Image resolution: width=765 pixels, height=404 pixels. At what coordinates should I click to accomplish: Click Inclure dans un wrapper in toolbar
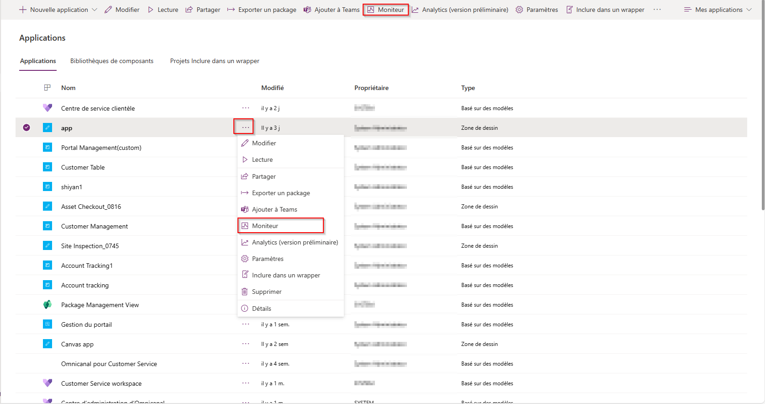pos(605,10)
